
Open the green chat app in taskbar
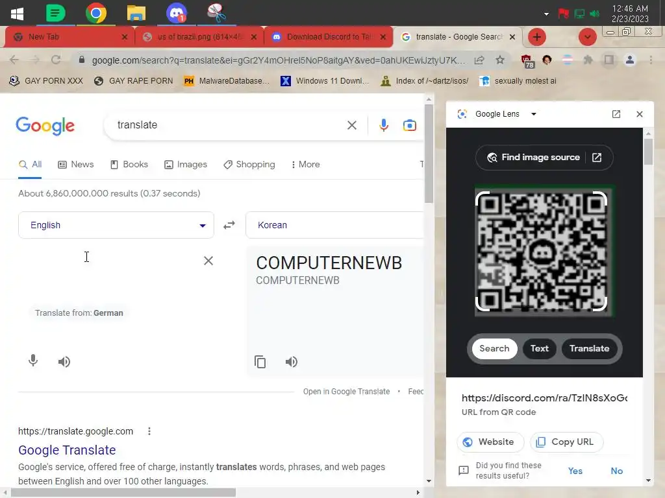click(56, 13)
